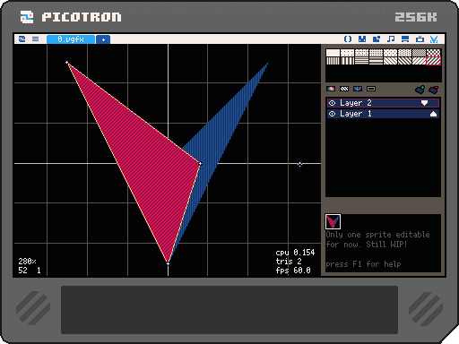Move Layer 2 down with arrow
459x344 pixels.
[x=424, y=103]
